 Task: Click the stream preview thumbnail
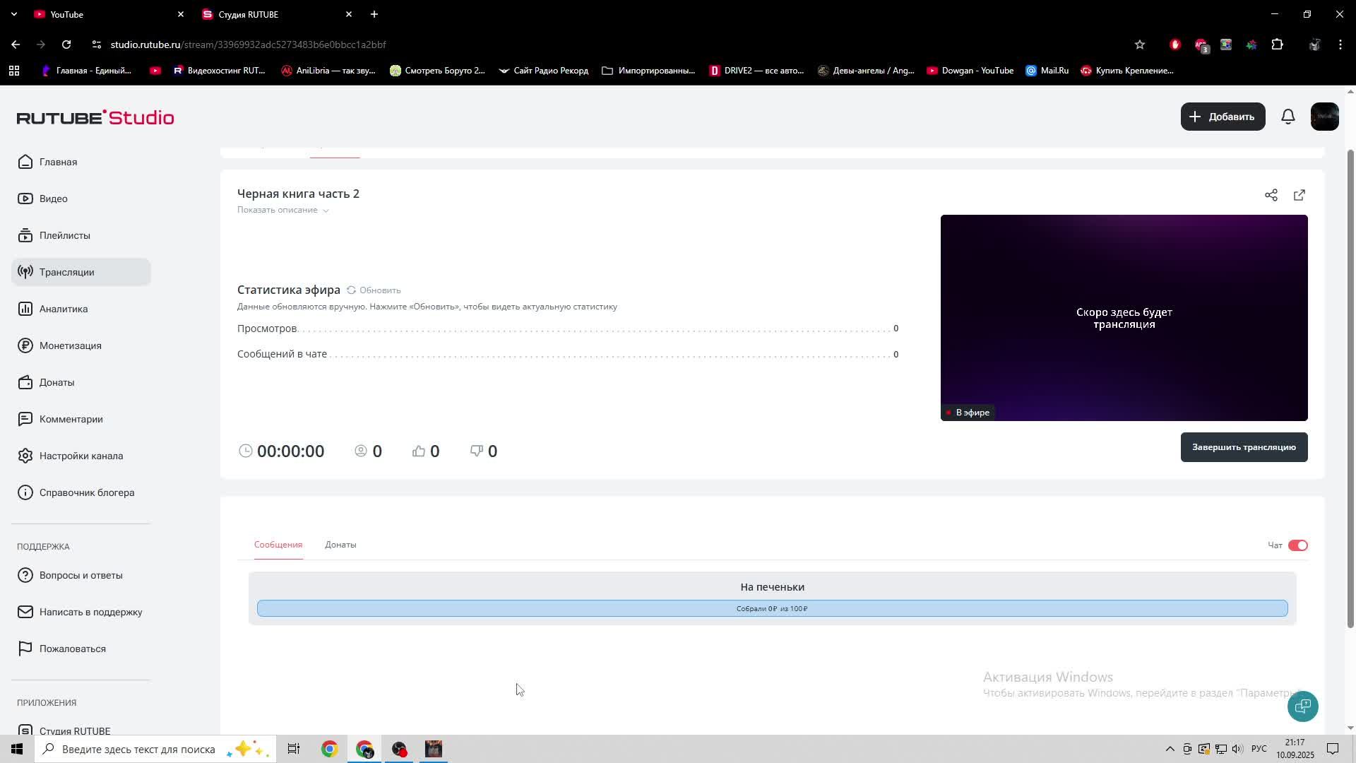[1123, 318]
